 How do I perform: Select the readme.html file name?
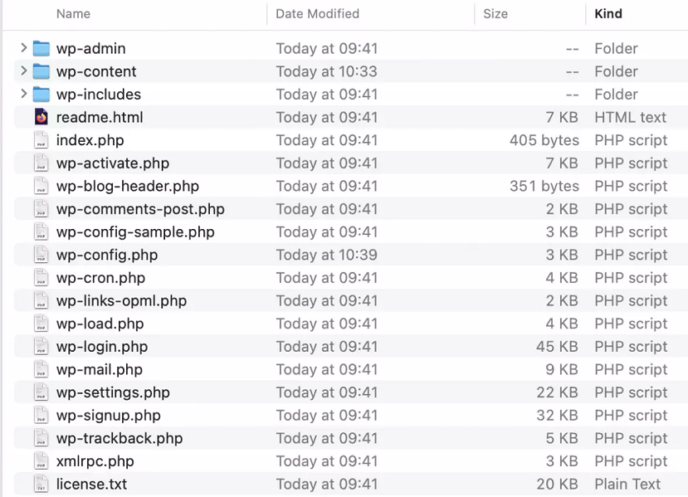click(x=100, y=117)
